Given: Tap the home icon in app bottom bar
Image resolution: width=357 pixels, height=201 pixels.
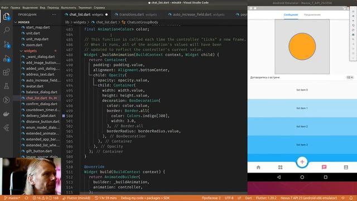Looking at the screenshot, I should coord(258,167).
